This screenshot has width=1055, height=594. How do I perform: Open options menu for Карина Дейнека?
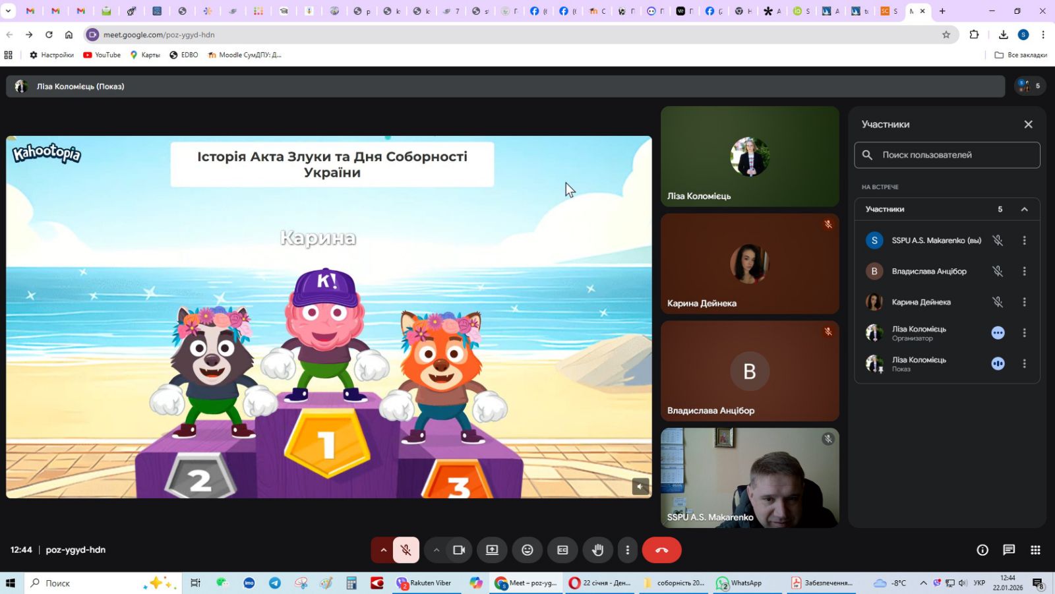[x=1024, y=302]
